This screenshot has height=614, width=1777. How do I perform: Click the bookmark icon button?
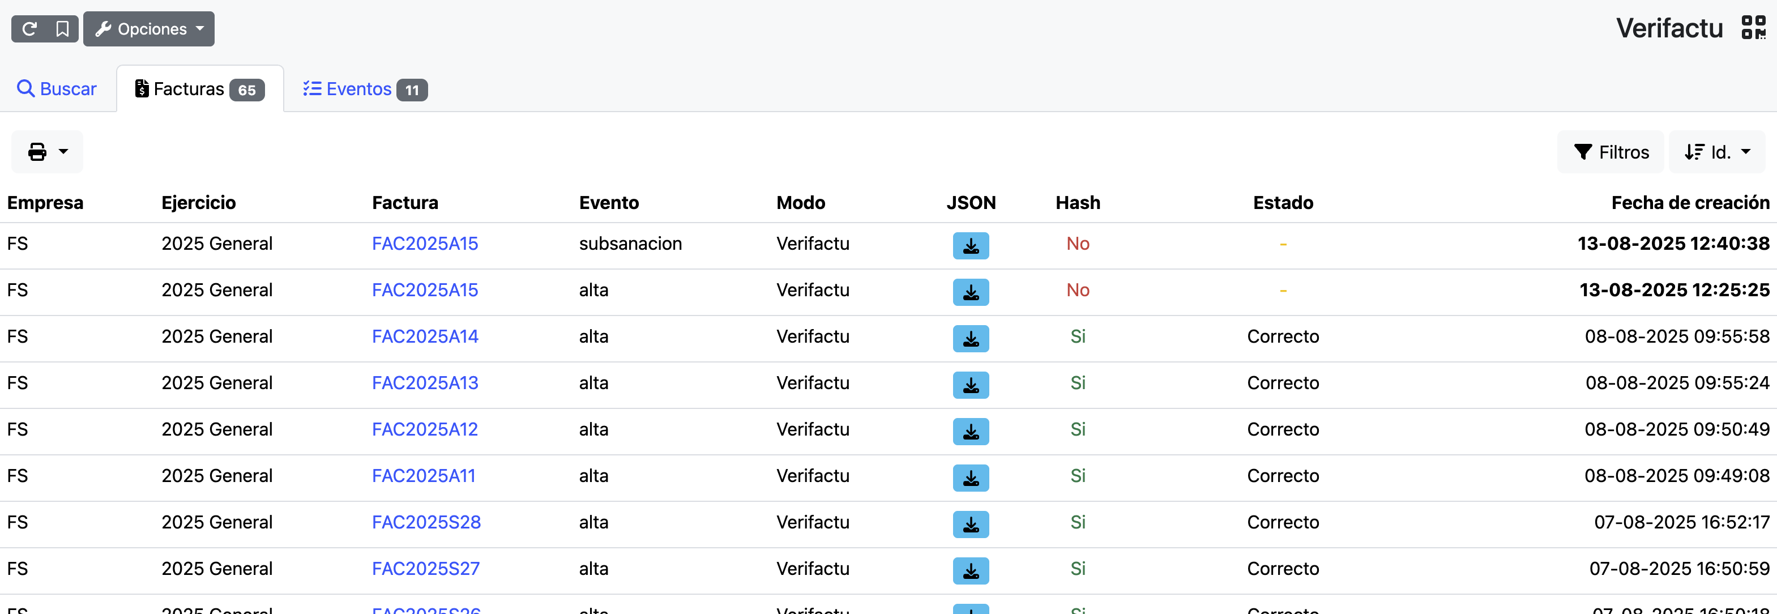[x=62, y=29]
